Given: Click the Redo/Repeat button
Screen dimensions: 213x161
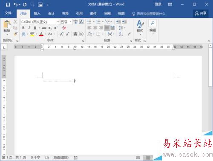Looking at the screenshot, I should (25, 5).
